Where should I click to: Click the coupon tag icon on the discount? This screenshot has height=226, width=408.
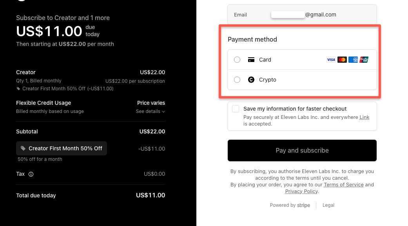(x=24, y=148)
